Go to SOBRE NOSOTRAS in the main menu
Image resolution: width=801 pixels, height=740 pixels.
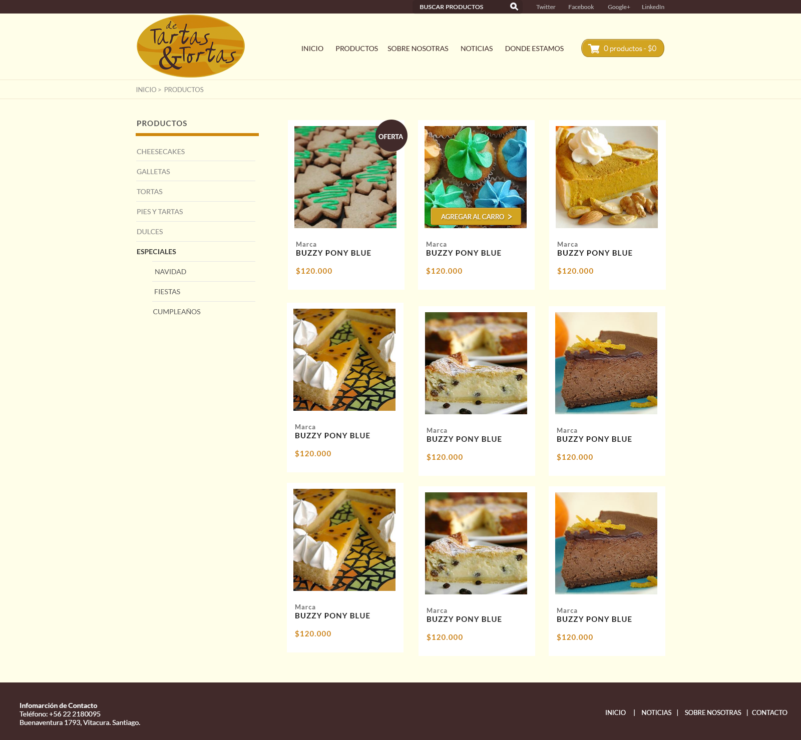[x=418, y=49]
